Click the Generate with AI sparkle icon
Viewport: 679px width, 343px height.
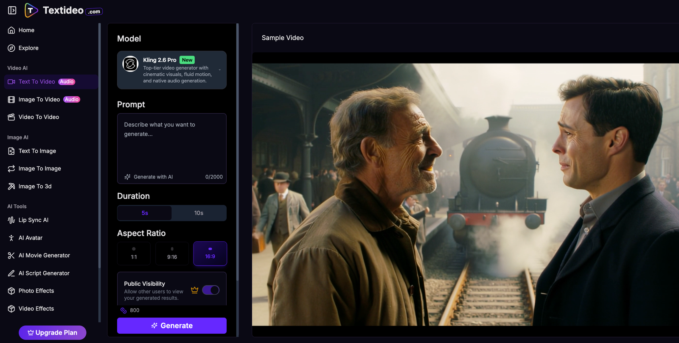tap(127, 177)
